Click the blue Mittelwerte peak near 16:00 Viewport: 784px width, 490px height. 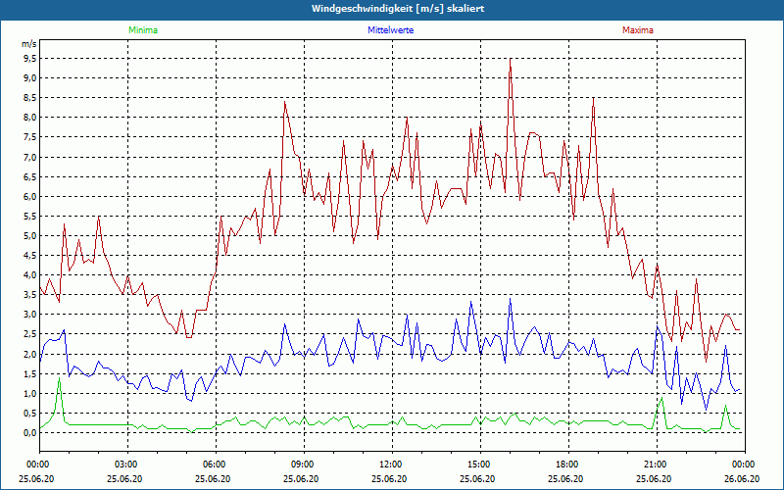(510, 299)
